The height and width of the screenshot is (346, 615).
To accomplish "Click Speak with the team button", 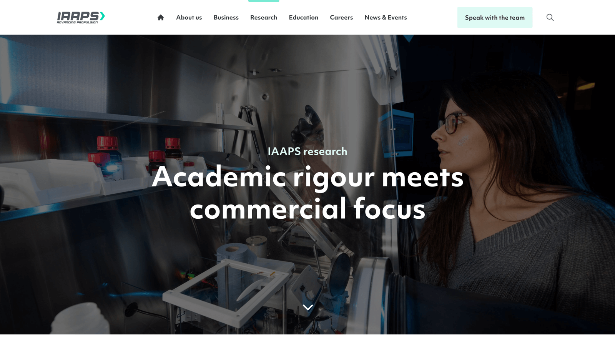I will [x=495, y=17].
